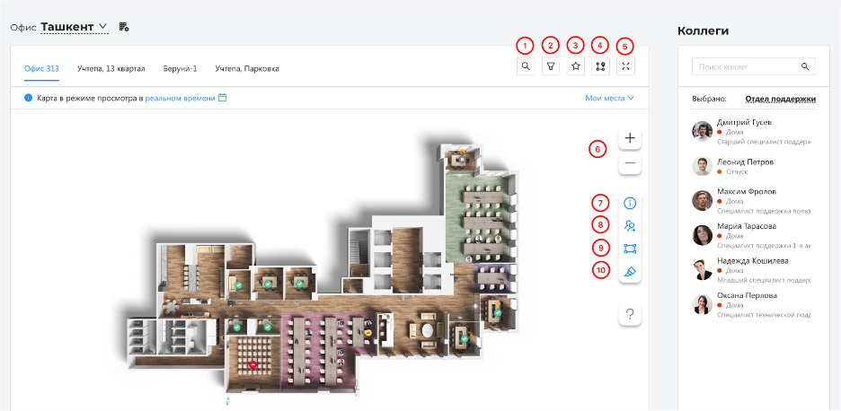Open help via question mark button
The image size is (841, 411).
(x=630, y=314)
